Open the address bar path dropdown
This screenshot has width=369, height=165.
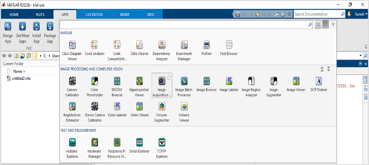tap(361, 56)
